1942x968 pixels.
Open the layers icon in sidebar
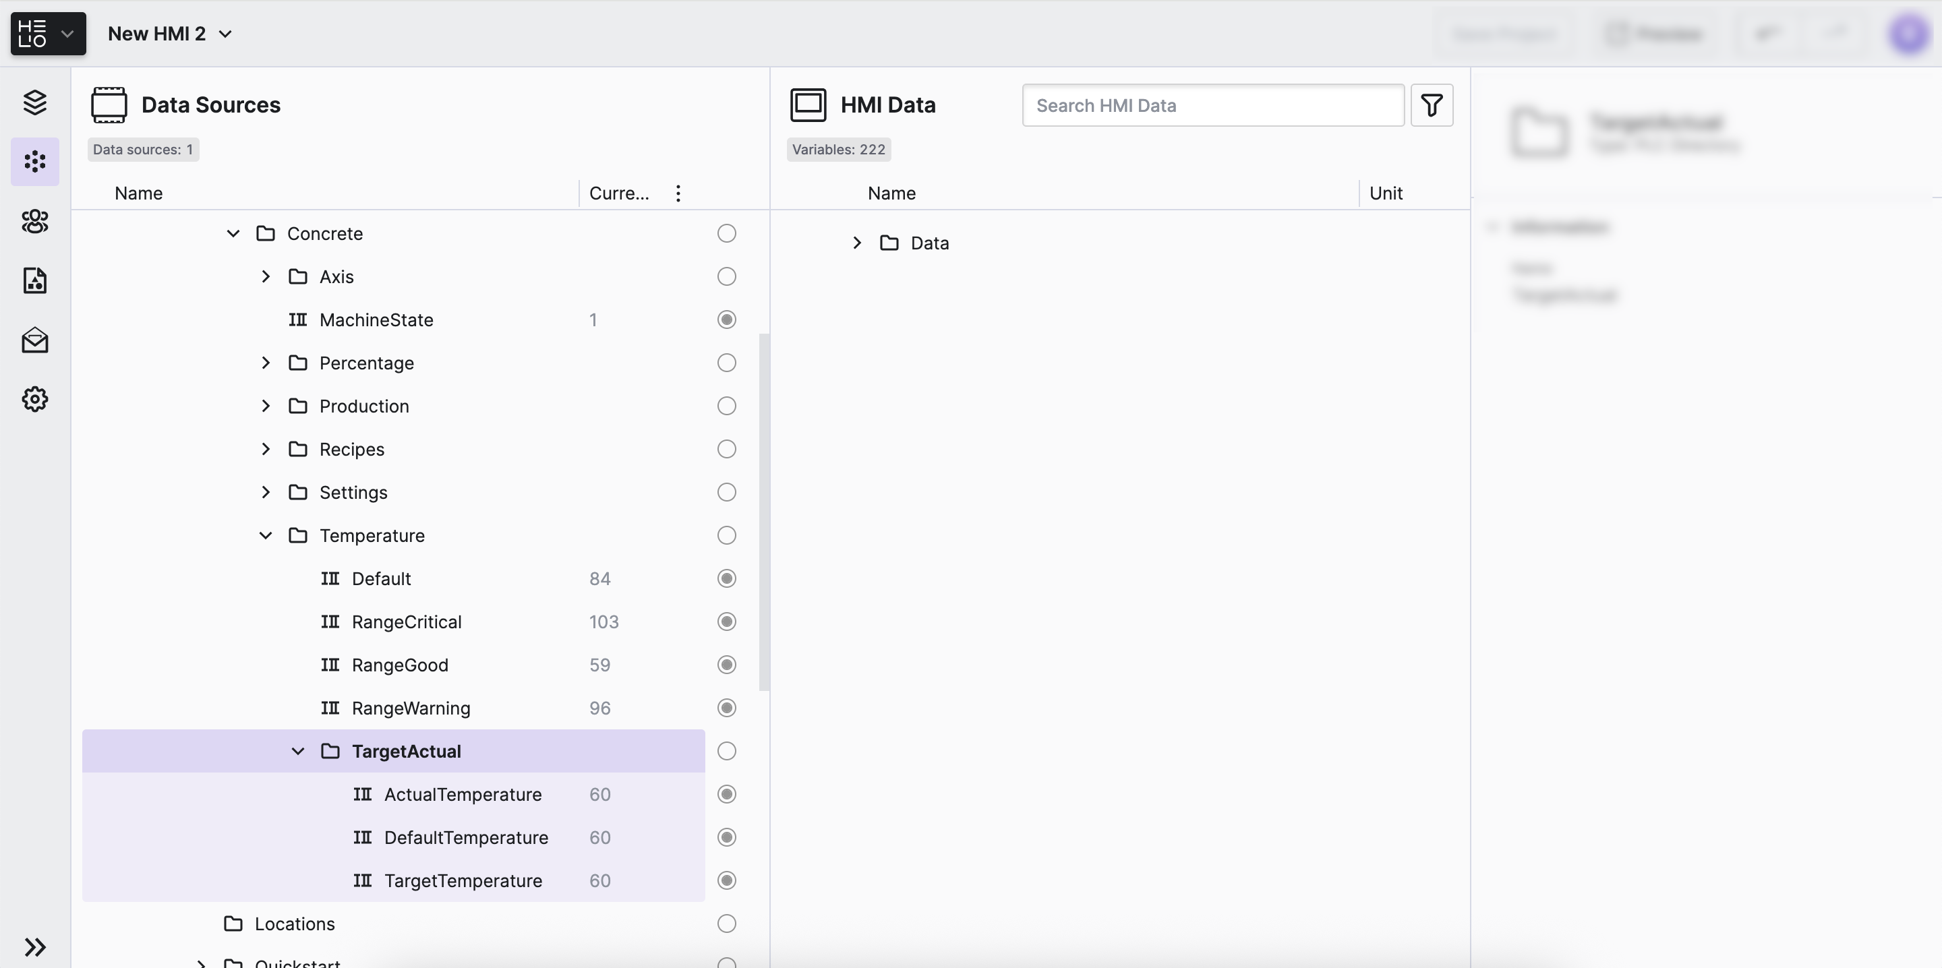coord(34,102)
